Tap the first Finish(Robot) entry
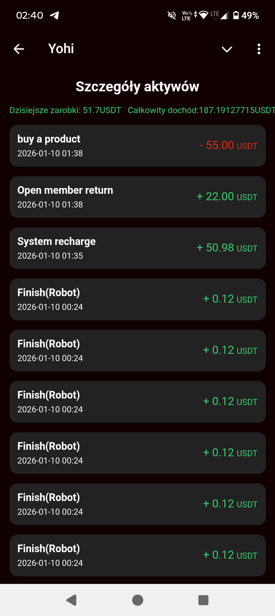This screenshot has height=616, width=275. [x=137, y=299]
